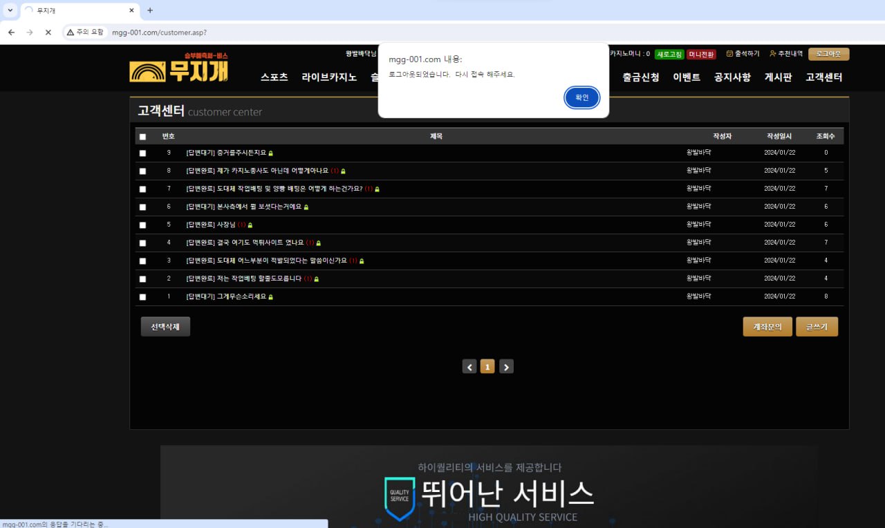This screenshot has width=885, height=528.
Task: Click the padlock icon on post number 9
Action: click(x=270, y=153)
